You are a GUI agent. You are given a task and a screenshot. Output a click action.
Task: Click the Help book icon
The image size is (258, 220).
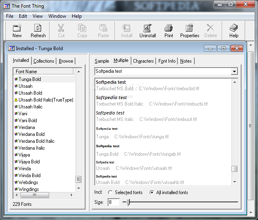tap(234, 28)
